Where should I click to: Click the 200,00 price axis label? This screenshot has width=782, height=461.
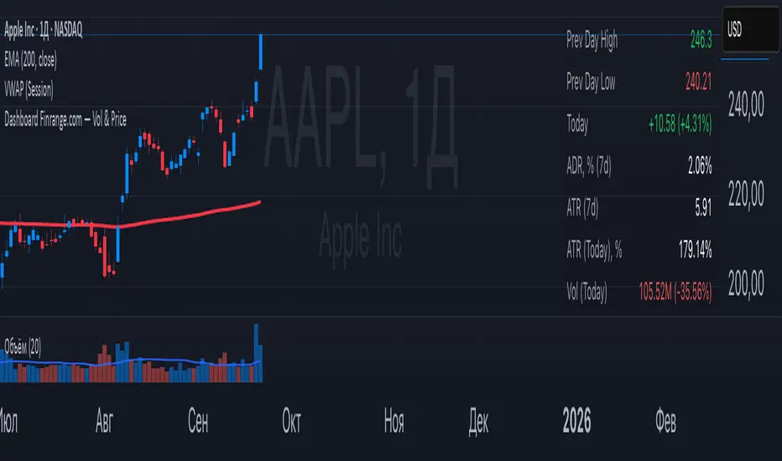click(x=746, y=284)
